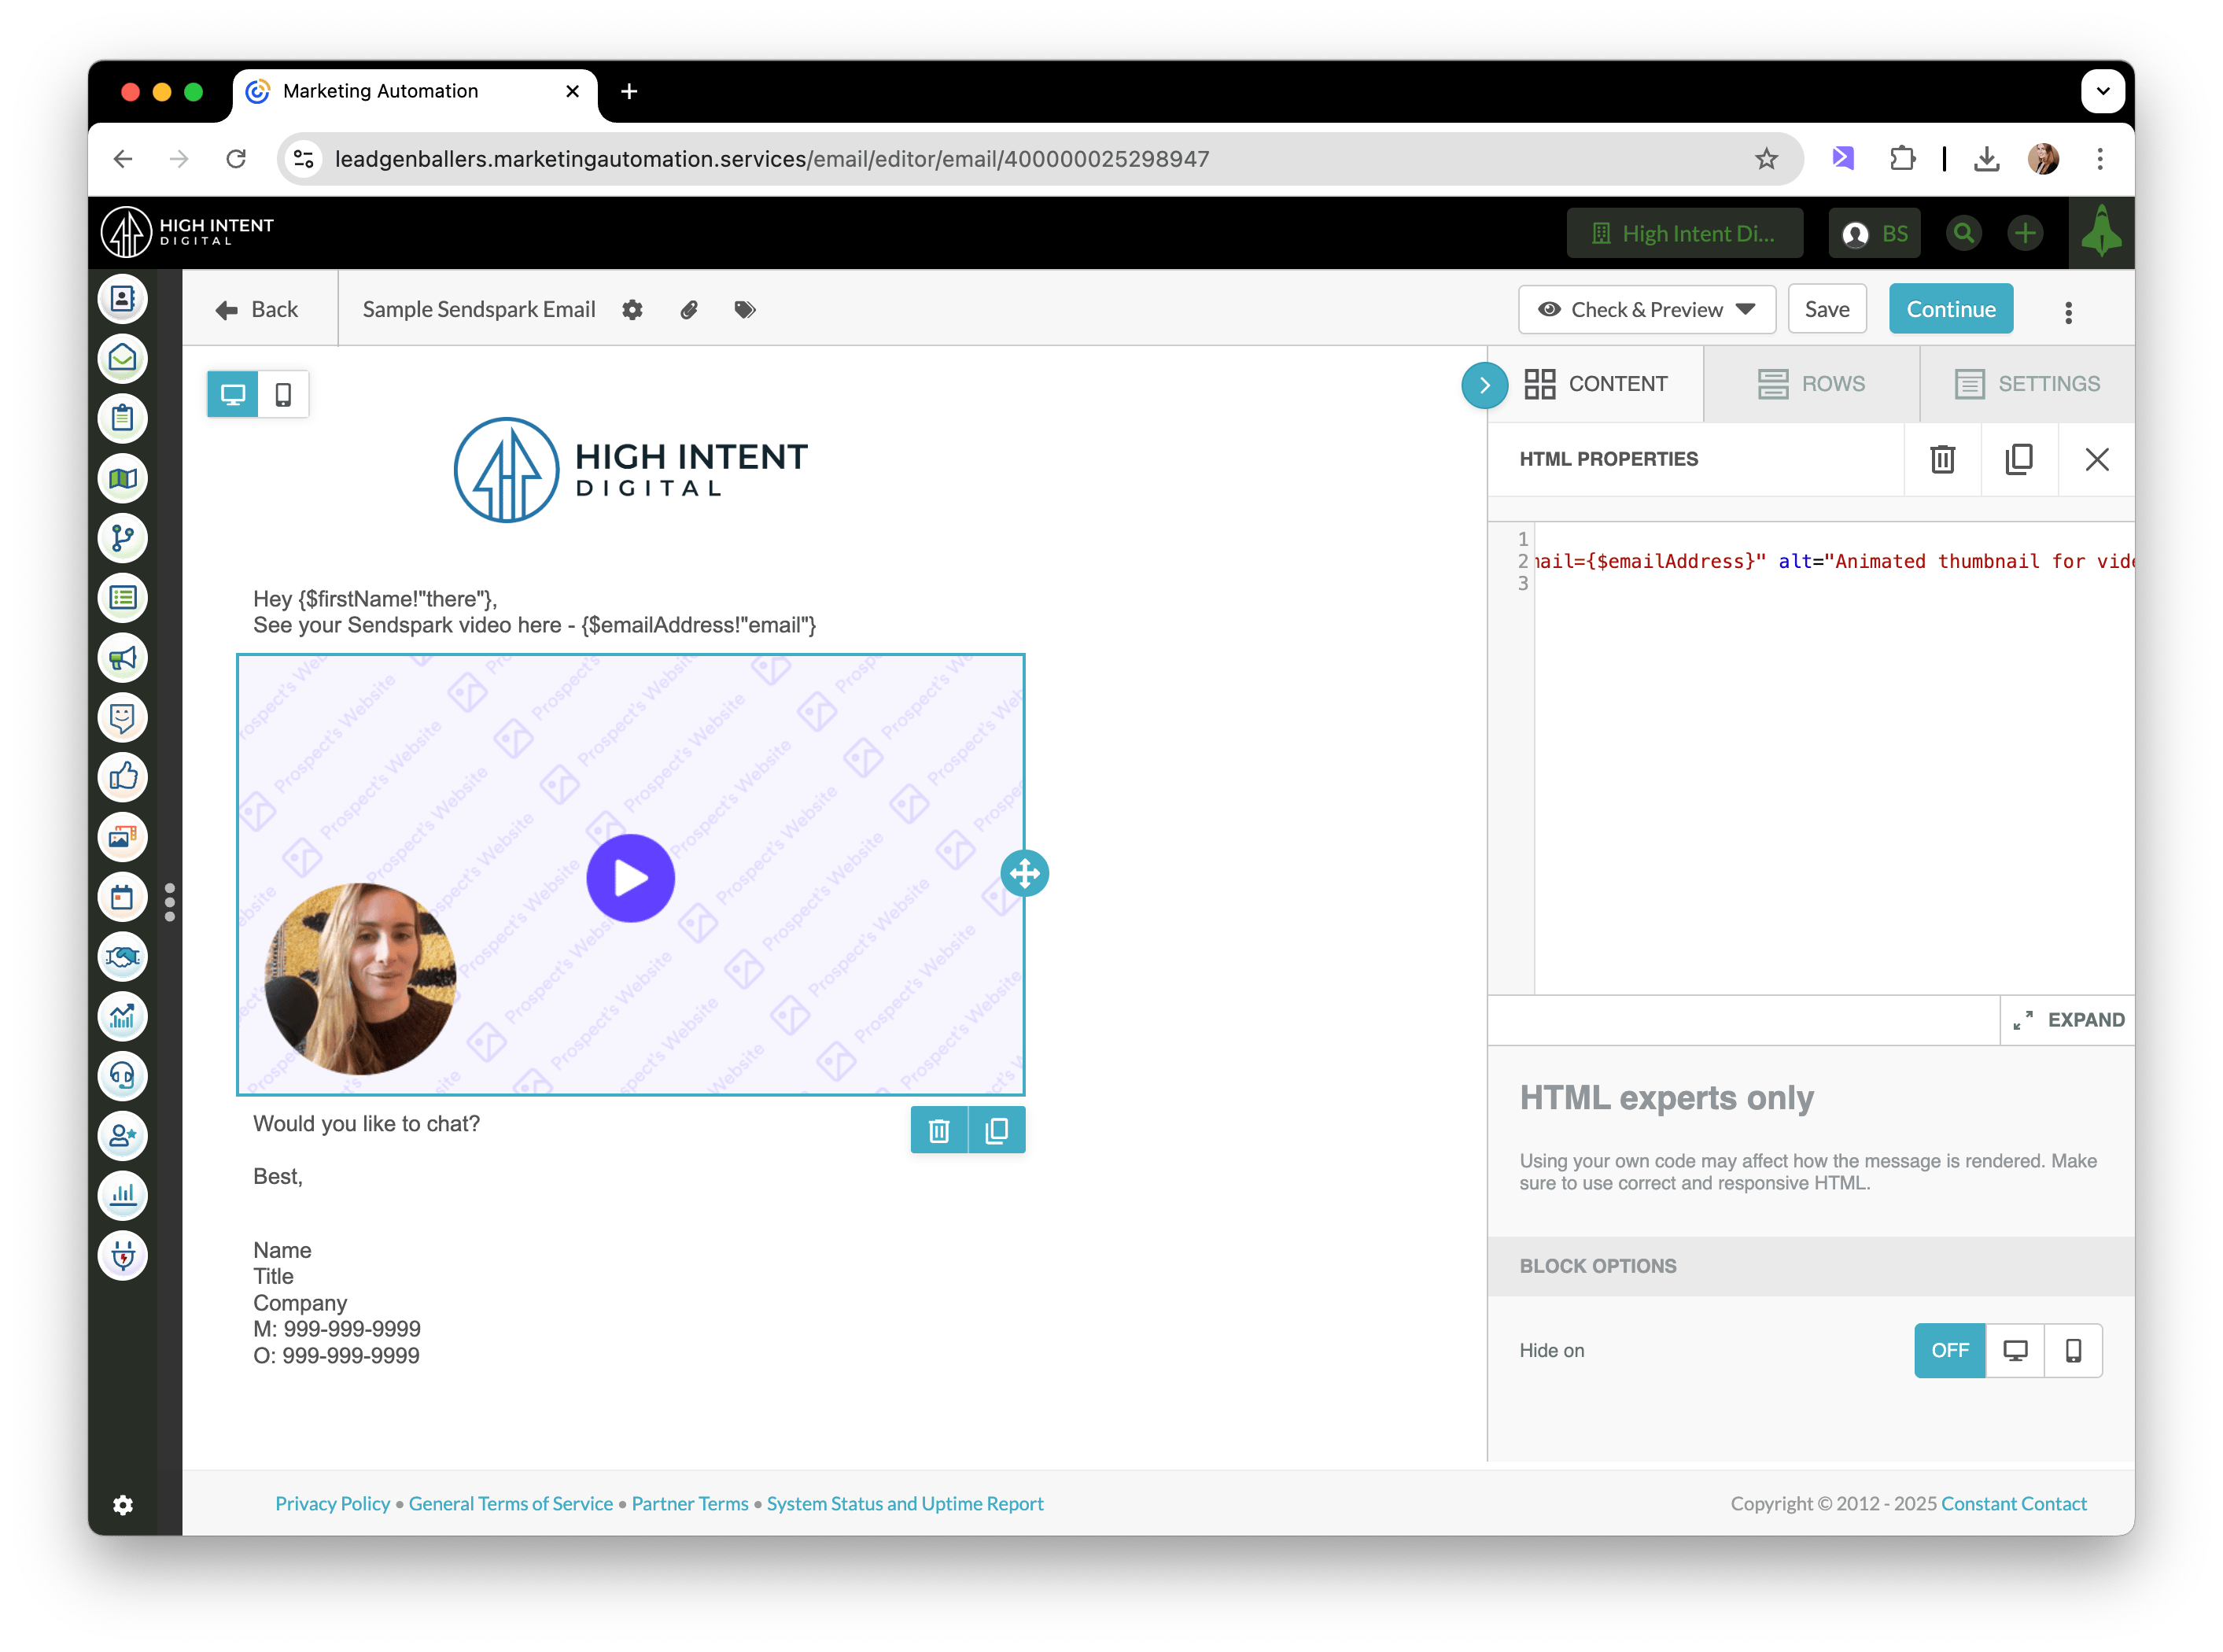Click the paperclip attachment icon
This screenshot has height=1652, width=2223.
[x=689, y=310]
